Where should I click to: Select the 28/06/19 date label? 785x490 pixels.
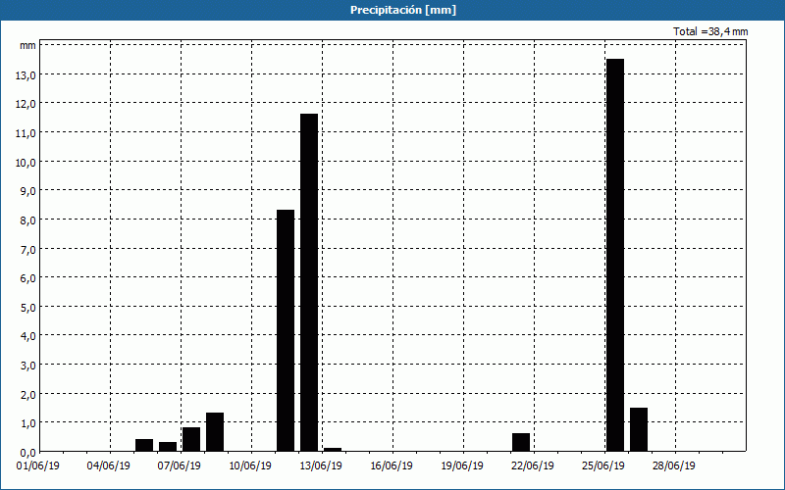(x=674, y=466)
